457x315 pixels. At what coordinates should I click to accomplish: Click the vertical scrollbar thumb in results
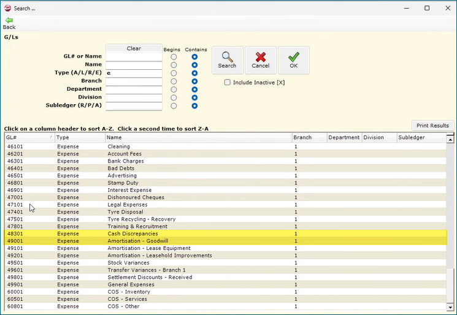coord(450,286)
